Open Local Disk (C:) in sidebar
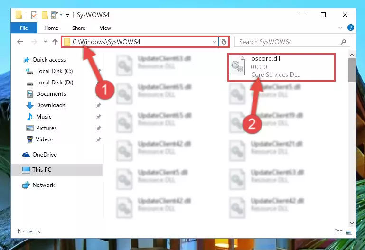Screen dimensions: 365x250 pyautogui.click(x=55, y=71)
